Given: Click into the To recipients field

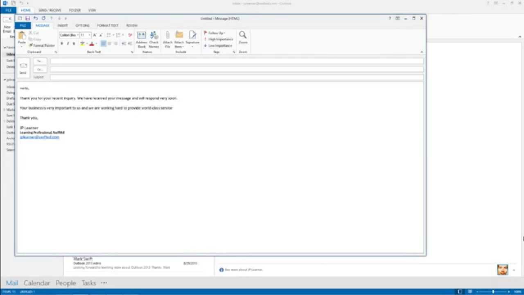Looking at the screenshot, I should (237, 61).
